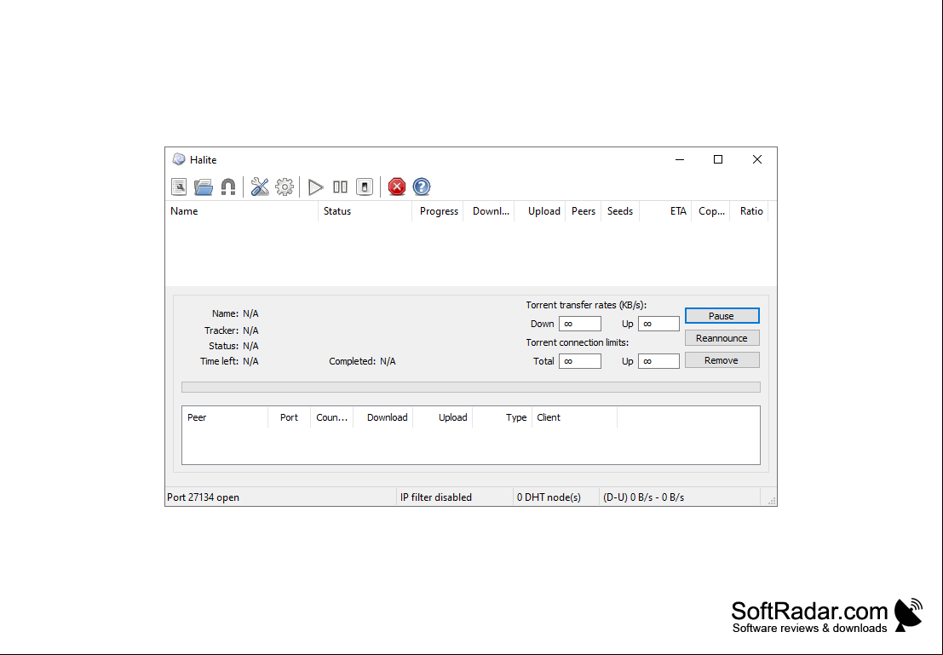
Task: Open settings with the wrench and screwdriver icon
Action: [260, 187]
